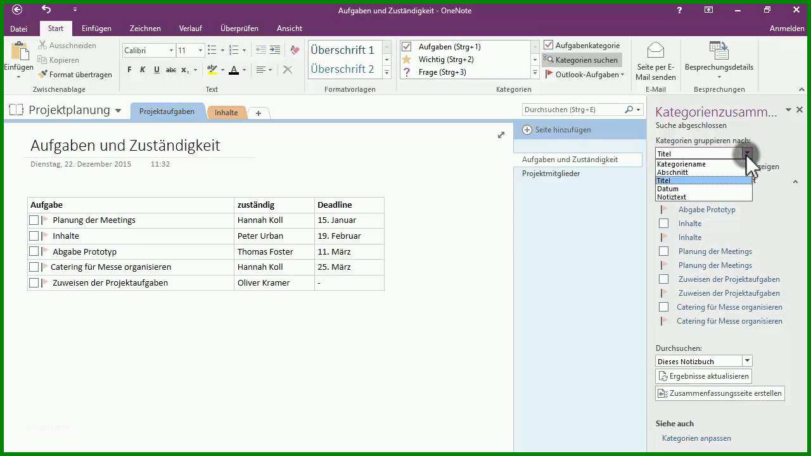Click the delete X icon in Text group
The height and width of the screenshot is (456, 811).
[288, 70]
